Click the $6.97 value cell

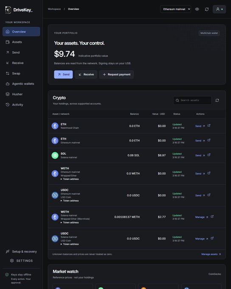(x=162, y=156)
